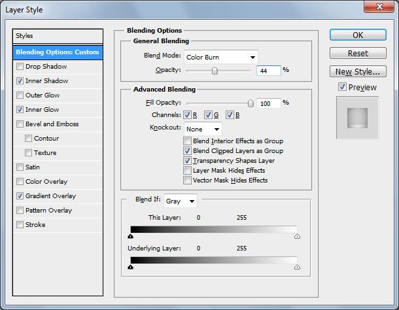Open the Blend If channel dropdown

coord(181,201)
